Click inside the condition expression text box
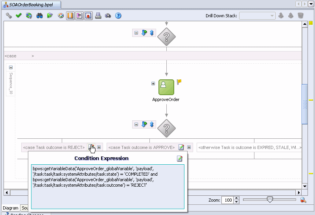 tap(108, 187)
